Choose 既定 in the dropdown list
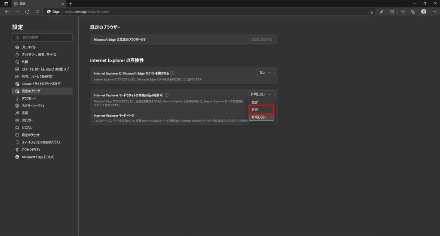440x236 pixels. tap(261, 102)
